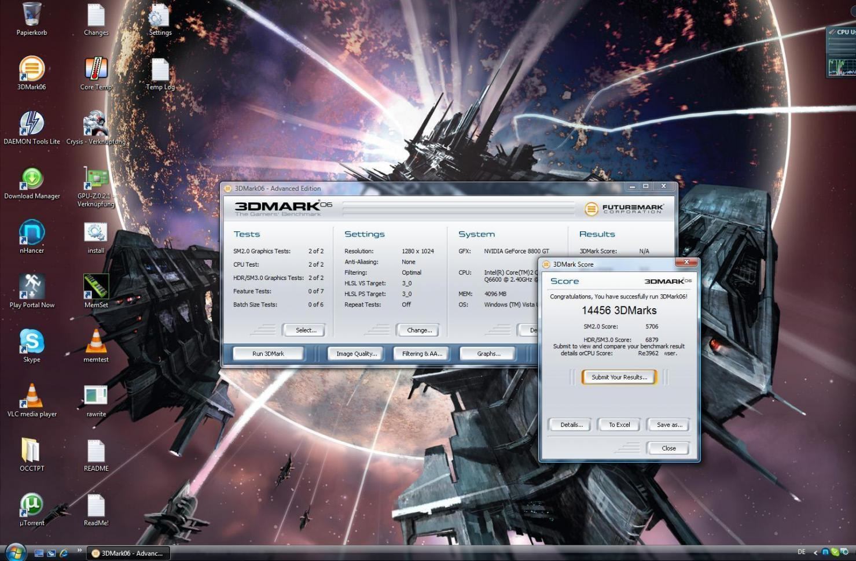856x561 pixels.
Task: Launch the Core Temp desktop icon
Action: [x=96, y=73]
